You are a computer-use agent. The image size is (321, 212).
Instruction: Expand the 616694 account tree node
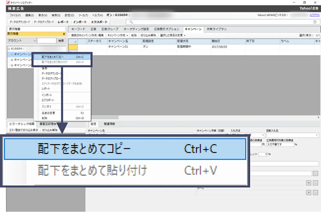pyautogui.click(x=9, y=49)
